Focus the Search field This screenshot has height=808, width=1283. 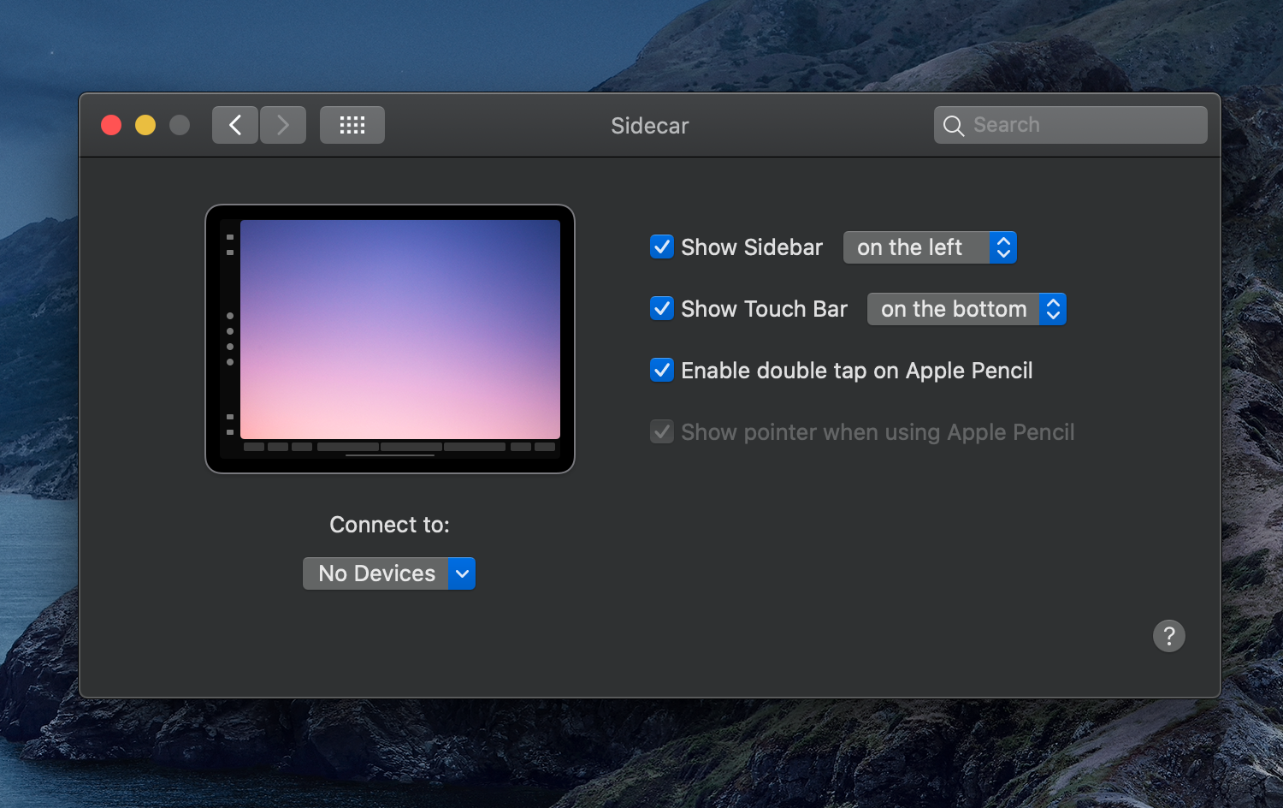click(x=1071, y=125)
